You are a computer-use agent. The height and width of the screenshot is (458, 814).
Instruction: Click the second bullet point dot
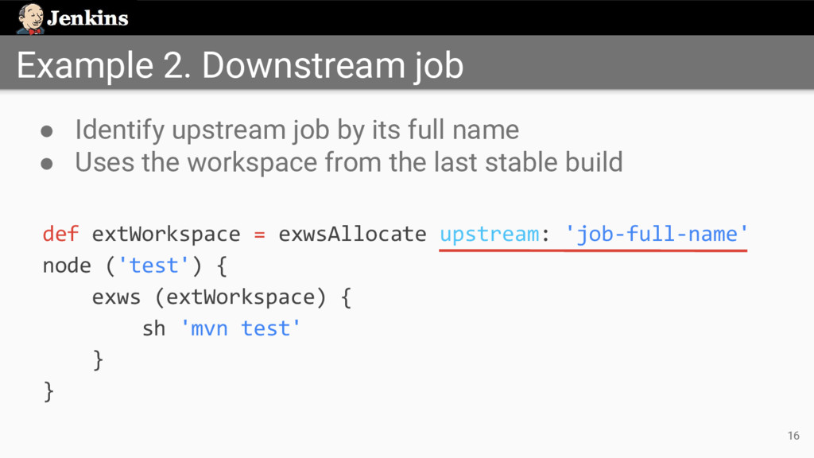[x=48, y=163]
